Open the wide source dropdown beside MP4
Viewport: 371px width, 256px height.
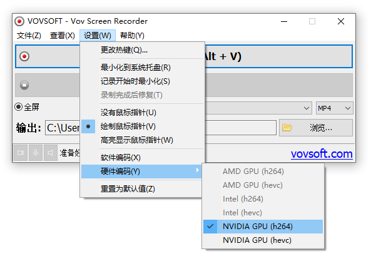pyautogui.click(x=258, y=108)
